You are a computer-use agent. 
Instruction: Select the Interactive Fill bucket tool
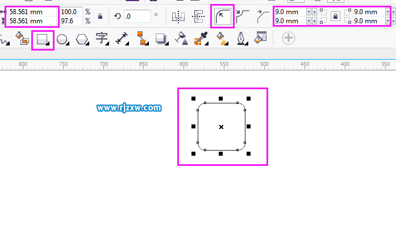222,39
